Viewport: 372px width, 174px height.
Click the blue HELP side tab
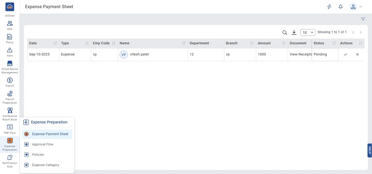click(x=370, y=150)
